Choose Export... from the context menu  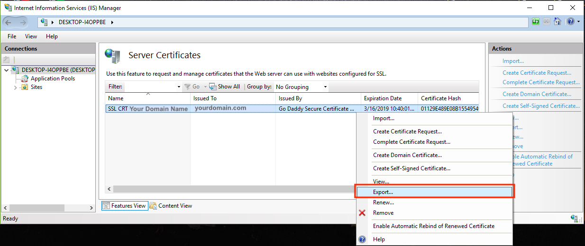coord(383,192)
